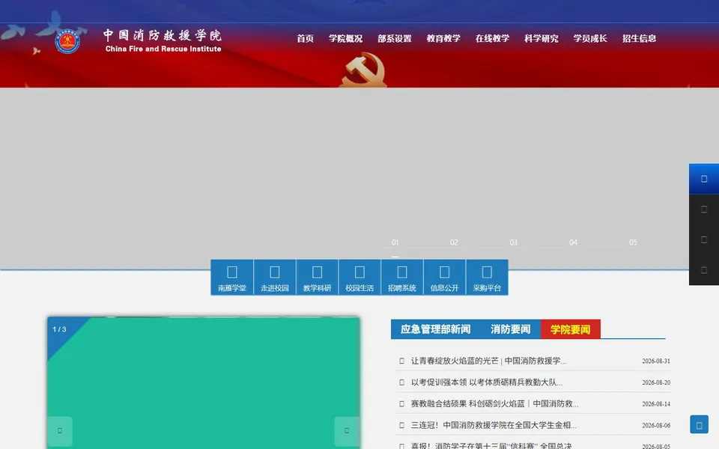Jump to banner slide 03
The height and width of the screenshot is (449, 719).
514,242
